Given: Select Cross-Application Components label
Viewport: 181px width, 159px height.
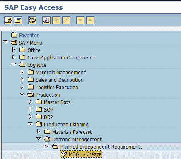Looking at the screenshot, I should 61,58.
